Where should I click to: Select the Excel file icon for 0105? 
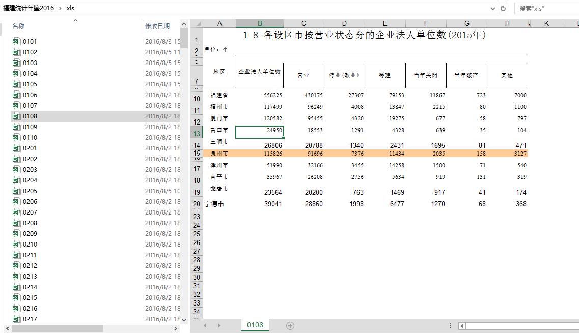[16, 84]
